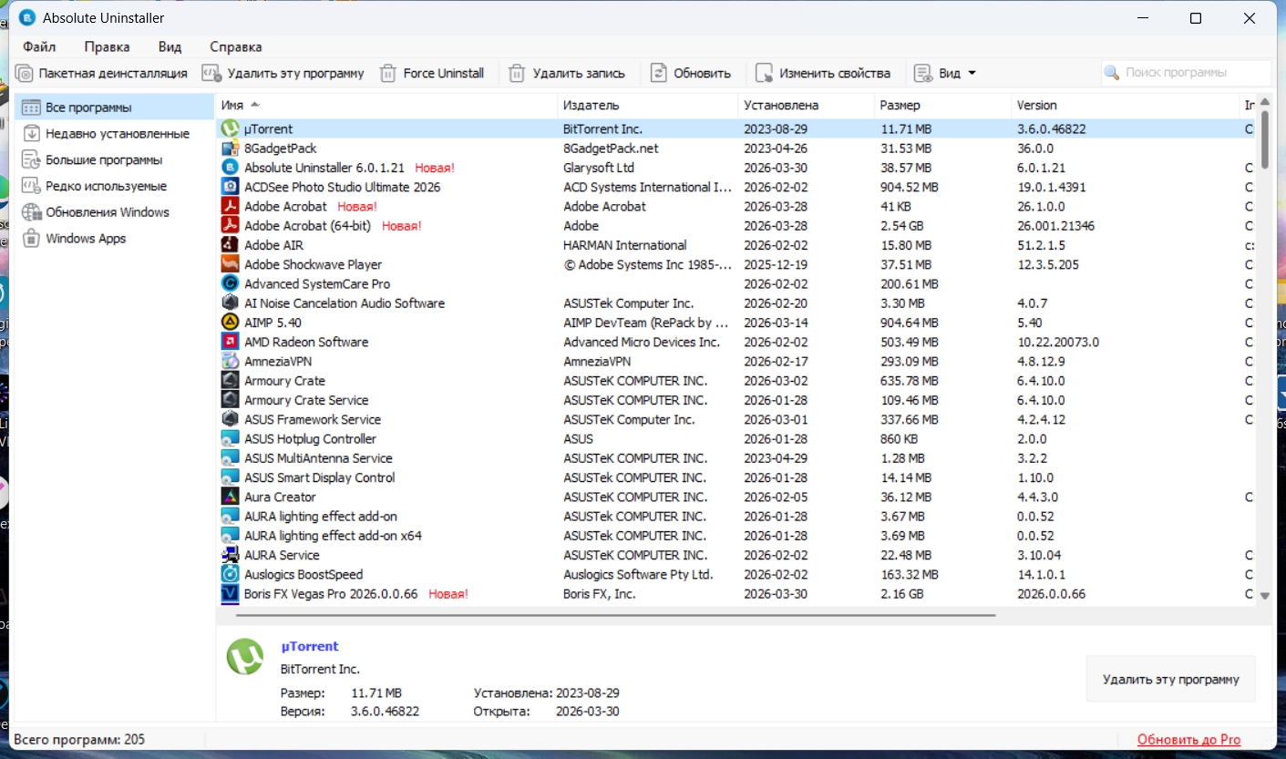Select the AMD Radeon Software icon

230,343
